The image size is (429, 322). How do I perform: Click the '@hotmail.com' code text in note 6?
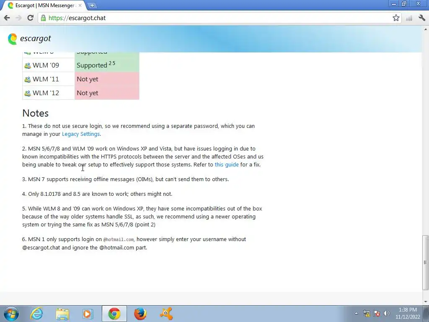pos(119,239)
